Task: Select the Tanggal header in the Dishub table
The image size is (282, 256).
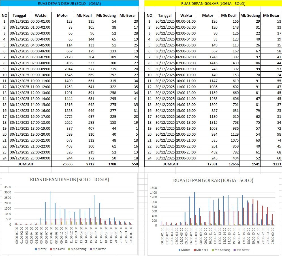Action: (19, 15)
